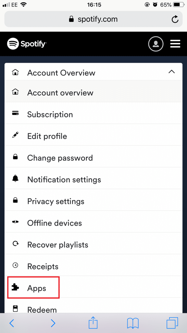
Task: Collapse the Account Overview section
Action: (172, 72)
